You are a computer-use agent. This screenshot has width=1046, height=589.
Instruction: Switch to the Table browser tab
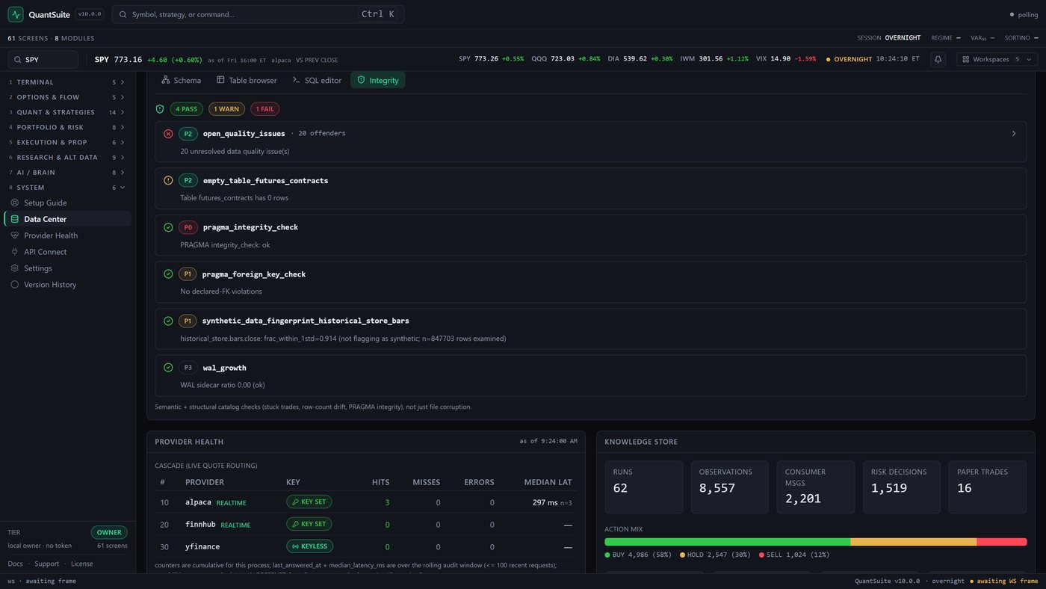(247, 80)
